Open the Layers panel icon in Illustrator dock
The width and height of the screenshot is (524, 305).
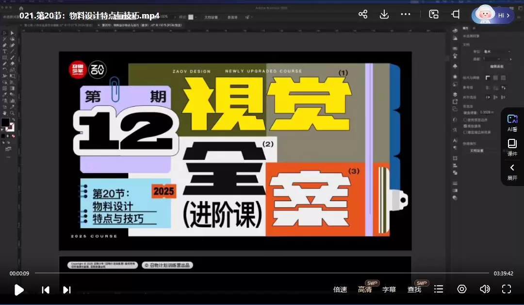point(455,95)
